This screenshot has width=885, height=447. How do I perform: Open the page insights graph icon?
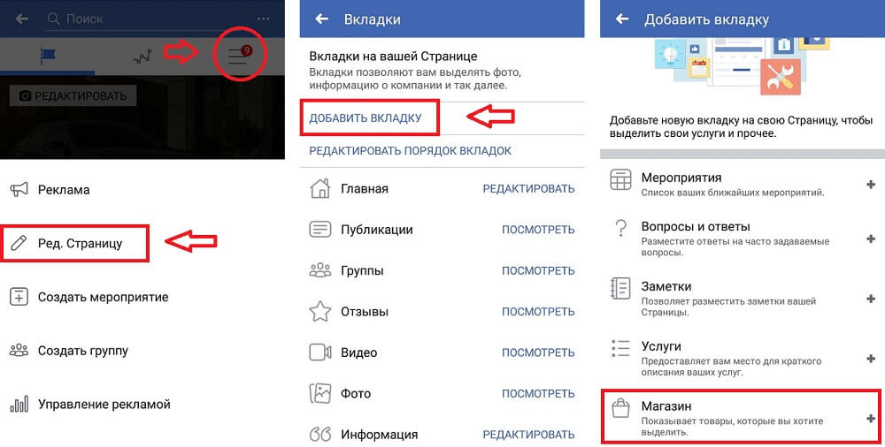pyautogui.click(x=142, y=57)
